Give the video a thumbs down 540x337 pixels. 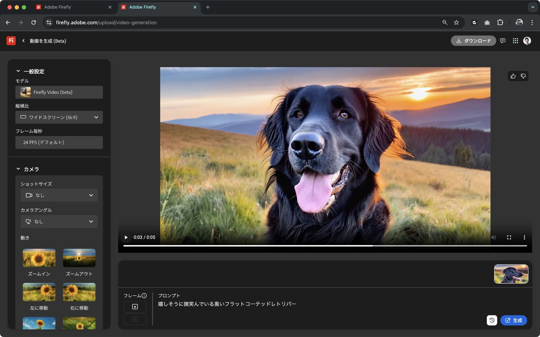coord(523,76)
